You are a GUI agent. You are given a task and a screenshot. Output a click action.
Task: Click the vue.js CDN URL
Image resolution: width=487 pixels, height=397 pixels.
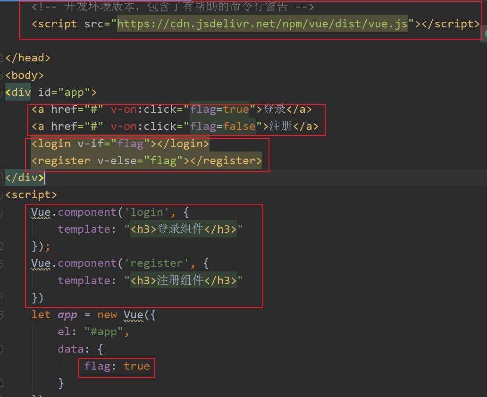(x=262, y=24)
